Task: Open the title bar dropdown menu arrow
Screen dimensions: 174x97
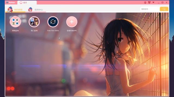Action: point(153,2)
